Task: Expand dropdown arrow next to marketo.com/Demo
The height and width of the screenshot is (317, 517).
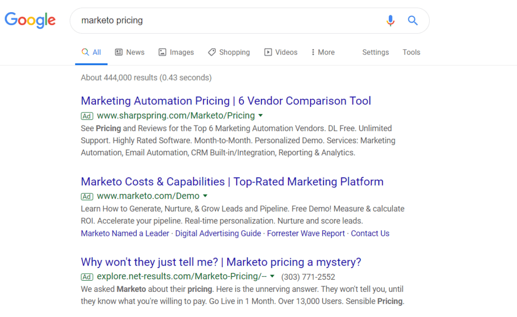Action: coord(205,196)
